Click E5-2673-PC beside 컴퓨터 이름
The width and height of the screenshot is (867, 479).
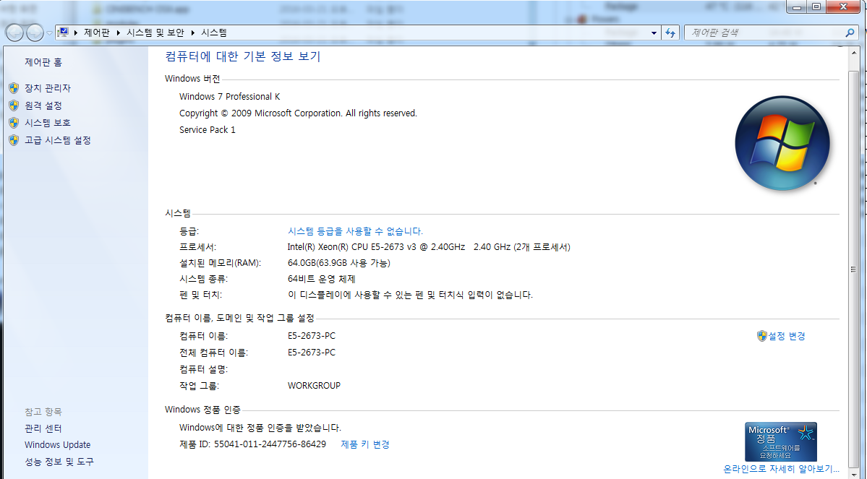click(x=312, y=336)
